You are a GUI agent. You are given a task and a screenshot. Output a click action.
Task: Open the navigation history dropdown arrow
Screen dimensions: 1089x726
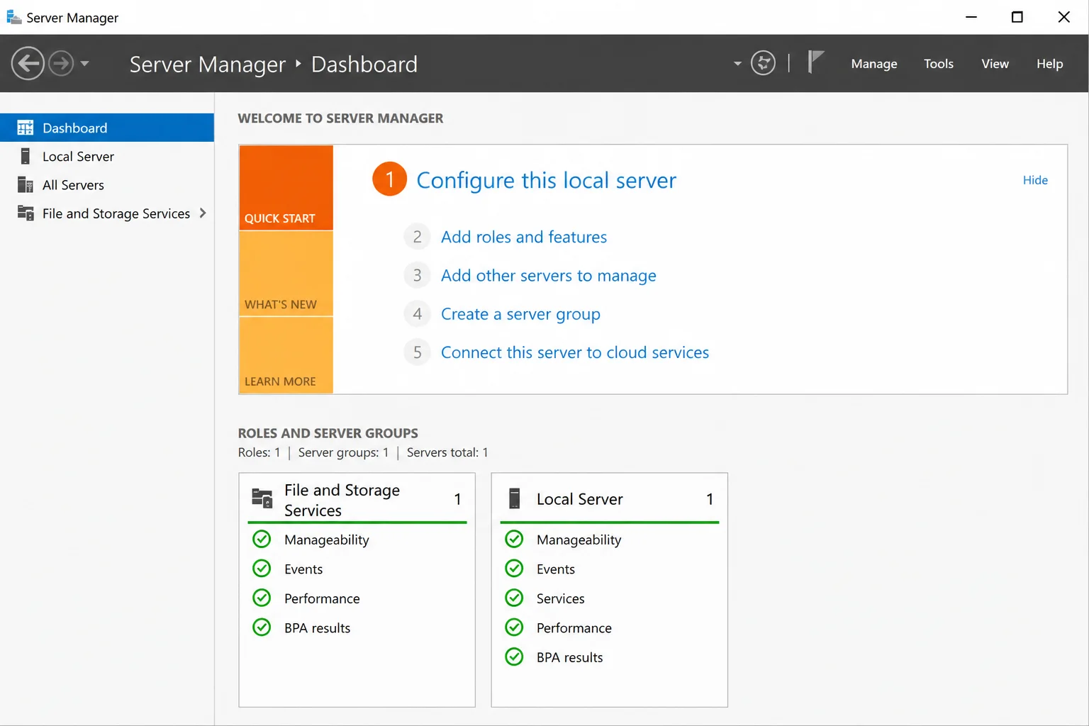pos(84,64)
